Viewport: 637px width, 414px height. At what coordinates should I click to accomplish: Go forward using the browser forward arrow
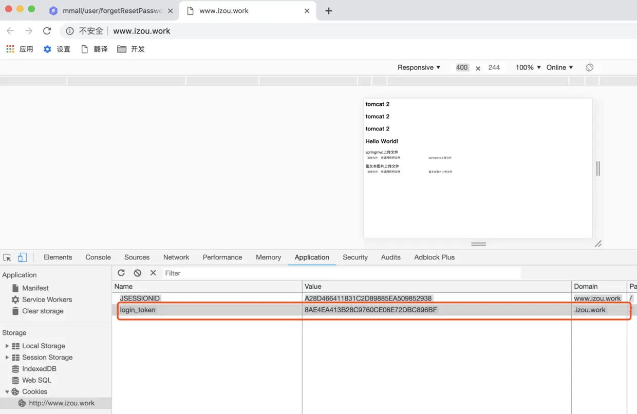[29, 31]
